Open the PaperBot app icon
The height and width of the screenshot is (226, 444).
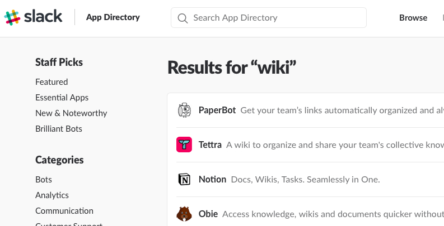coord(184,110)
